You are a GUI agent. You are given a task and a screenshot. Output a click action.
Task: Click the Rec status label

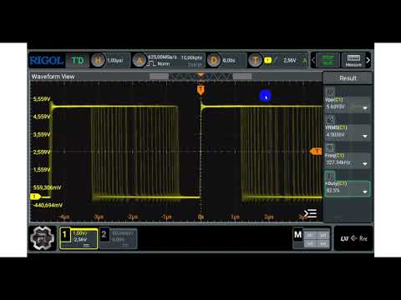pos(363,238)
